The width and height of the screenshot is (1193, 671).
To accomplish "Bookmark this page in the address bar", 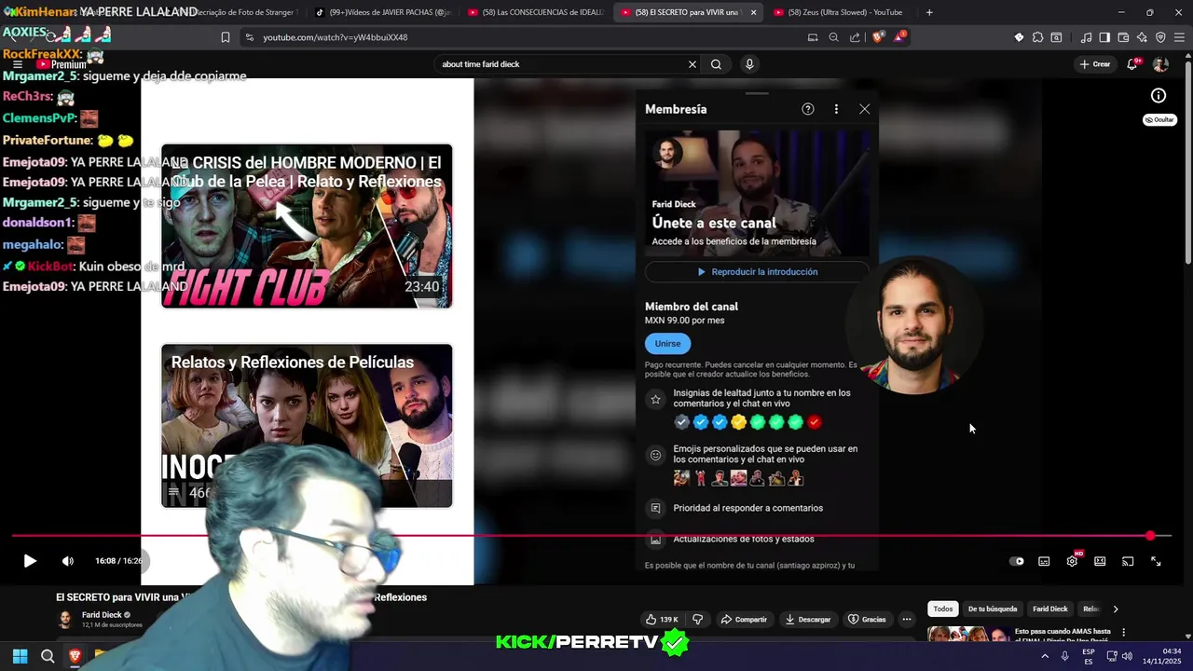I will pyautogui.click(x=225, y=37).
